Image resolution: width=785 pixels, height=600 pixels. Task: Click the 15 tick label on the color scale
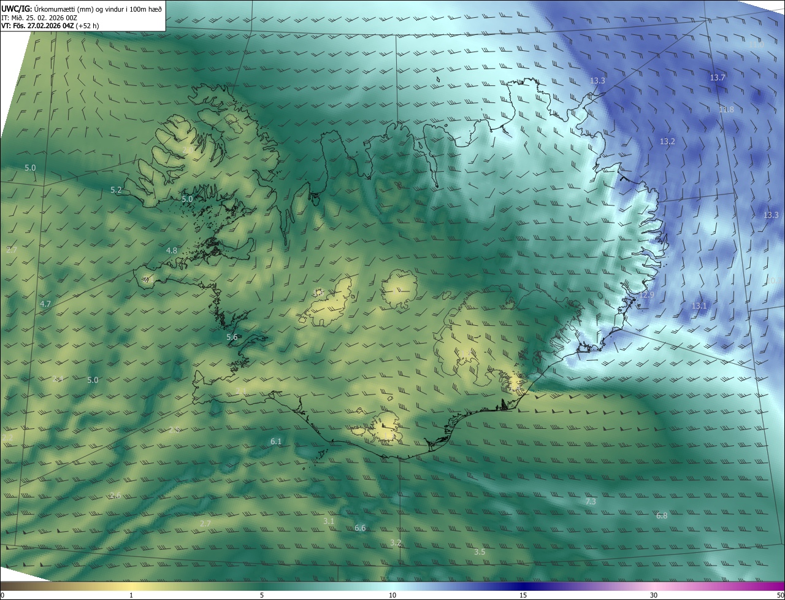(x=523, y=595)
